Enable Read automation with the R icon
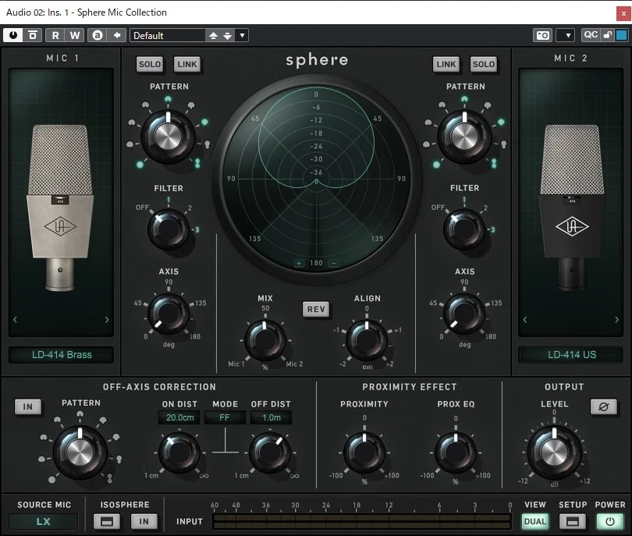The width and height of the screenshot is (632, 536). click(55, 34)
